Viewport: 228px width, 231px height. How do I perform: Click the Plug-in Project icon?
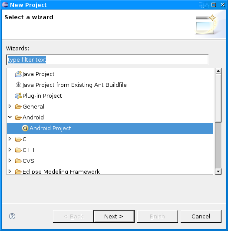coord(18,96)
